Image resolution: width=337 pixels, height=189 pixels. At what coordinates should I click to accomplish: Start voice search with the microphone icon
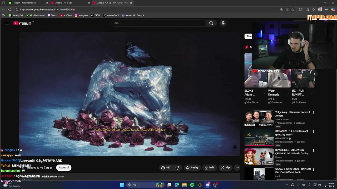[223, 23]
